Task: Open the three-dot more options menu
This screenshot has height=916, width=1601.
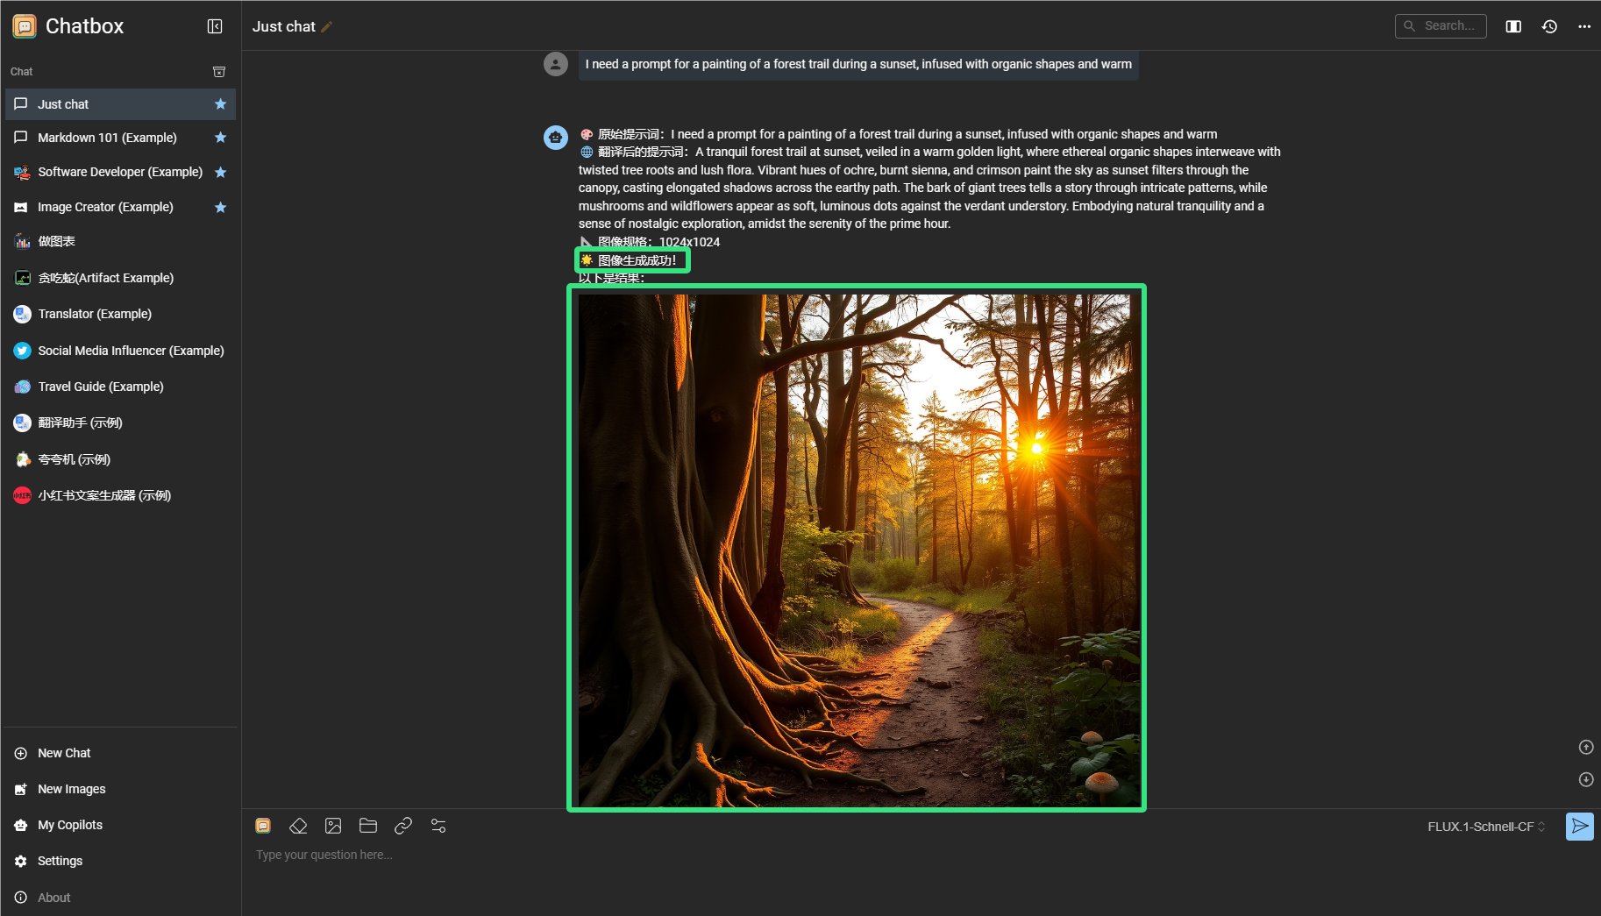Action: coord(1584,26)
